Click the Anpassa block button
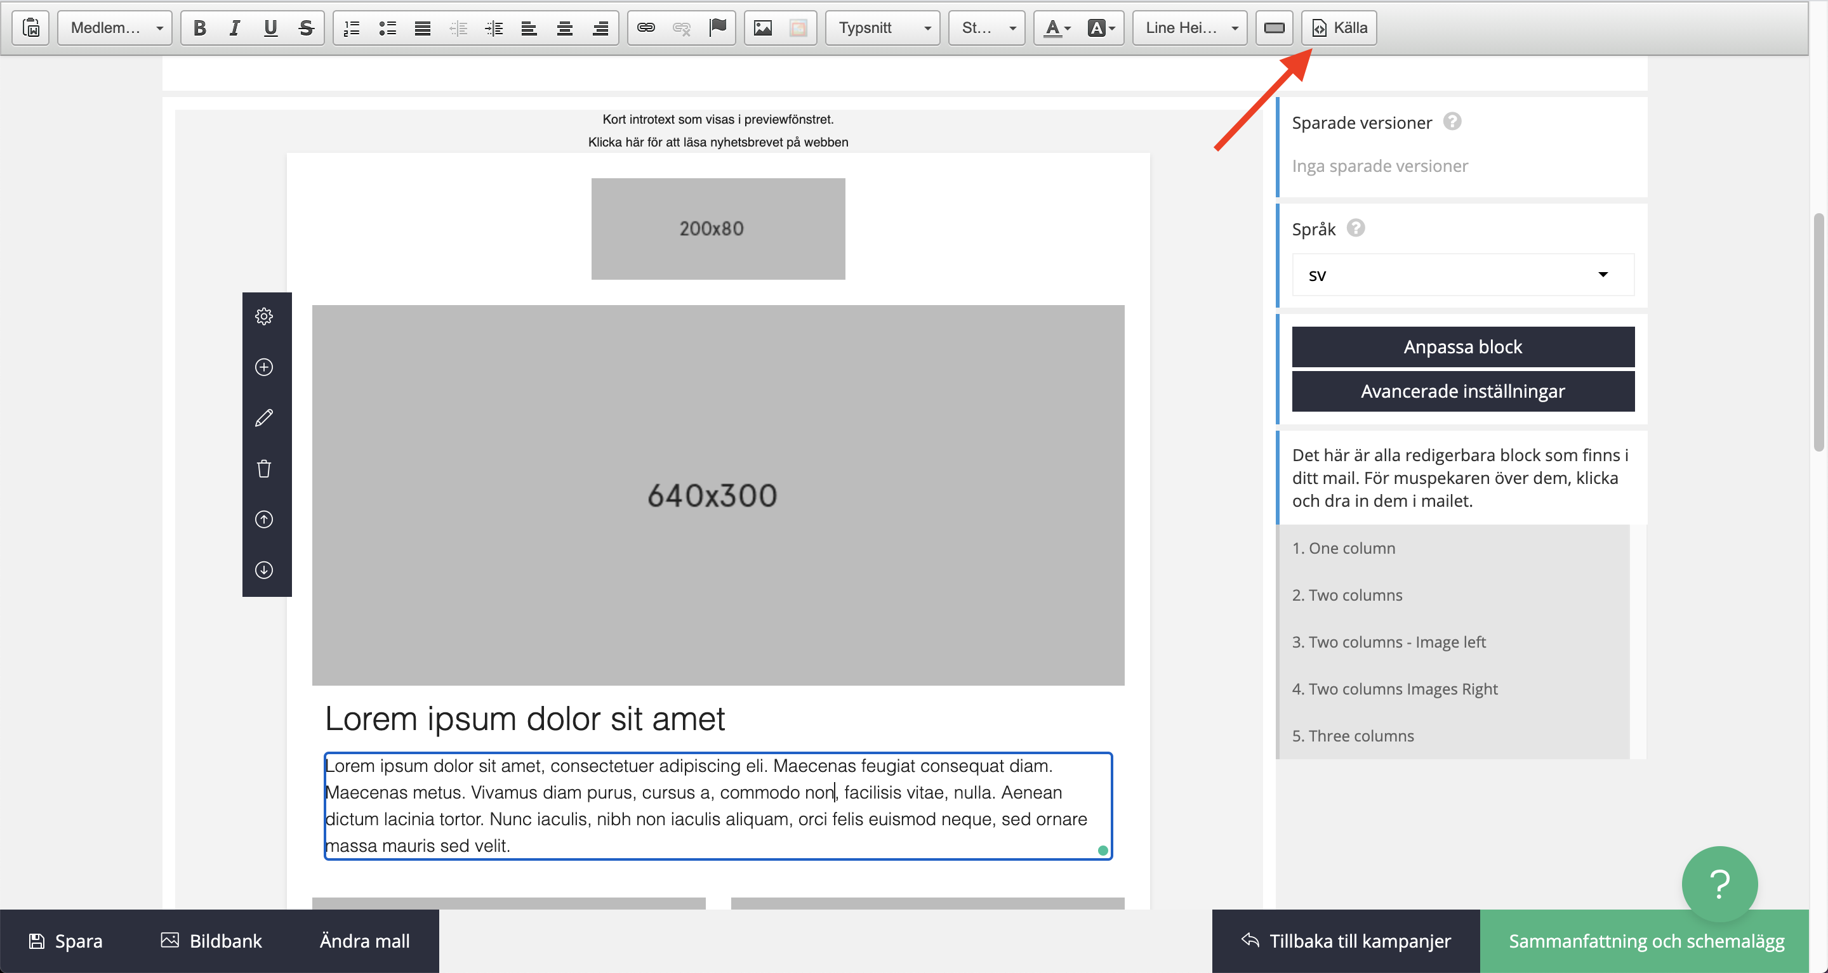The image size is (1828, 973). tap(1462, 347)
